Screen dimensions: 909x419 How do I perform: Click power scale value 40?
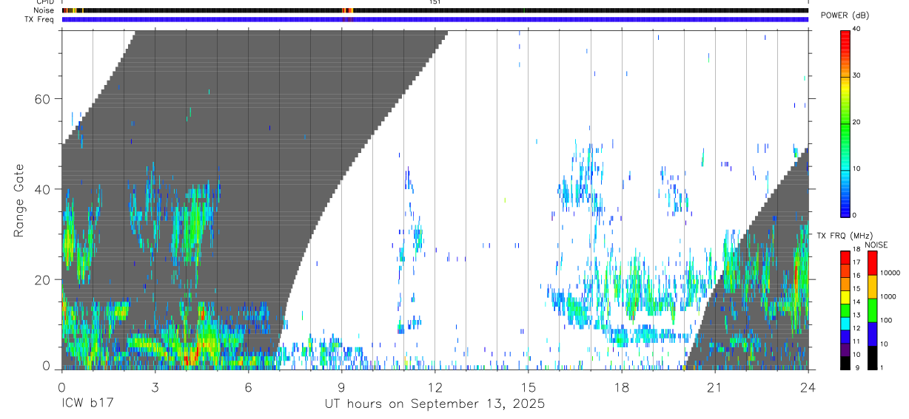pos(858,29)
